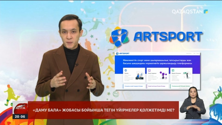This screenshot has height=125, width=222.
Task: Click the Апта programme logo
Action: coord(20,108)
